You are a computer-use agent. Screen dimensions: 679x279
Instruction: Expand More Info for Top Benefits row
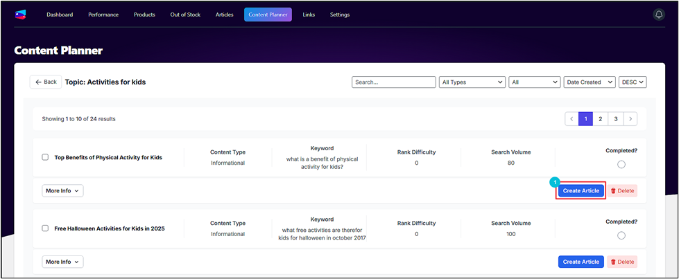click(63, 191)
